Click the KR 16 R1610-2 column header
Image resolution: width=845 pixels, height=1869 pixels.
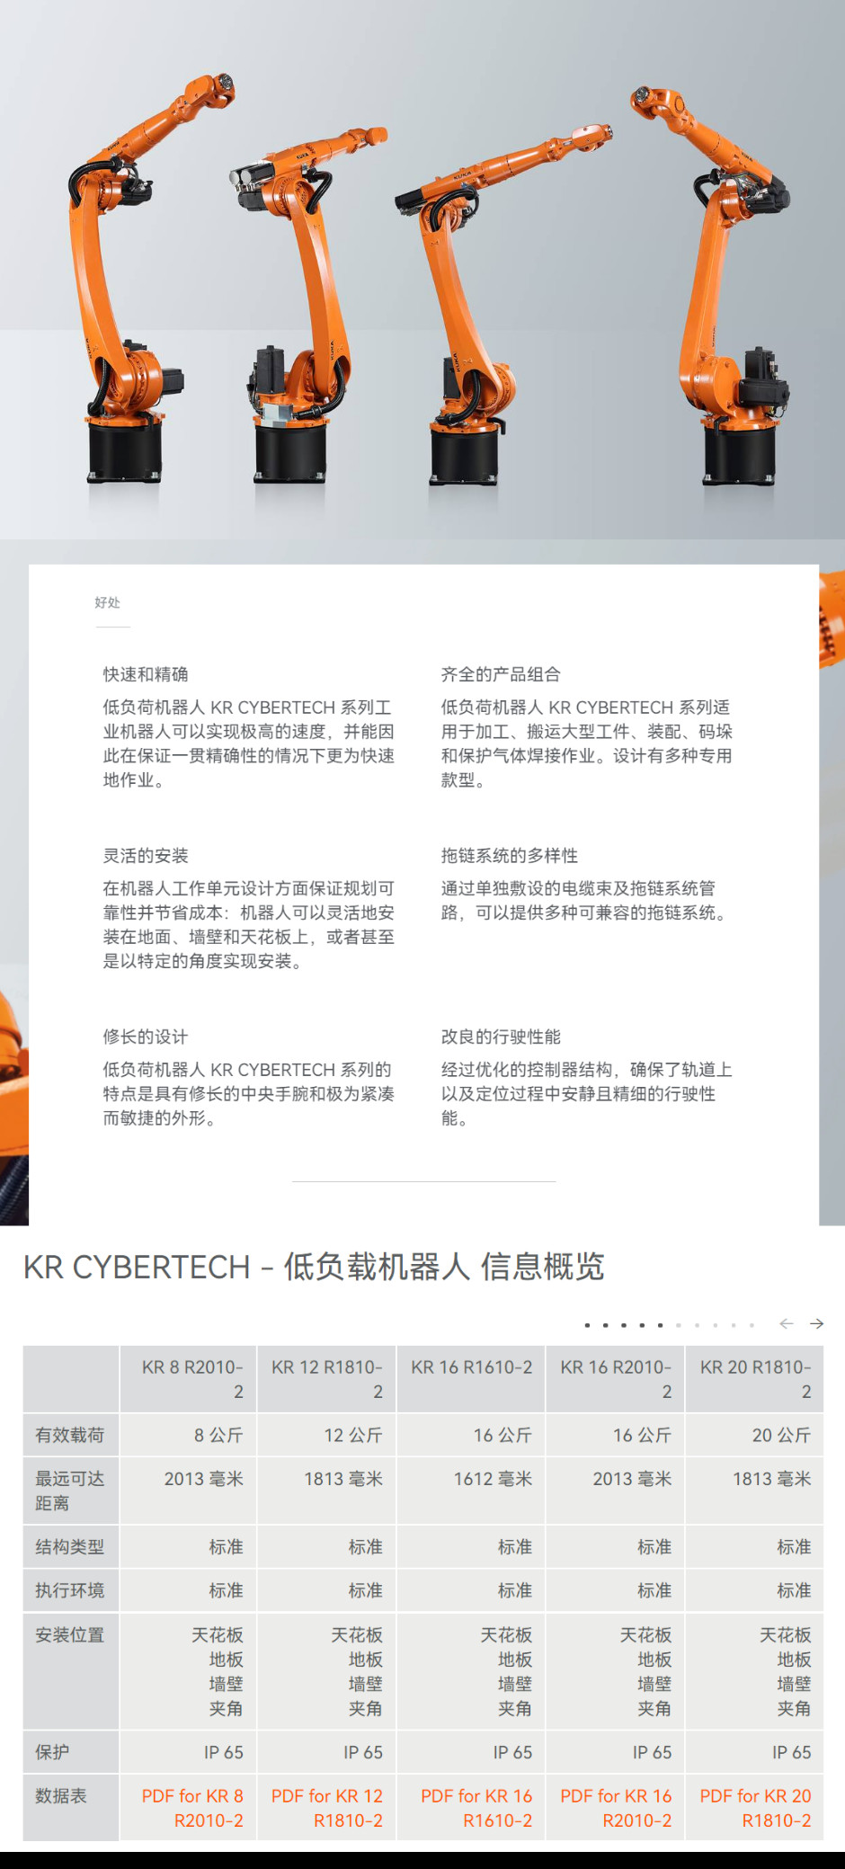pyautogui.click(x=471, y=1379)
